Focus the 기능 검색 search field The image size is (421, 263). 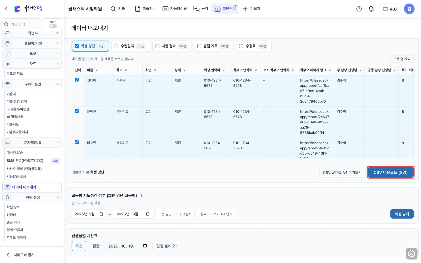click(21, 24)
